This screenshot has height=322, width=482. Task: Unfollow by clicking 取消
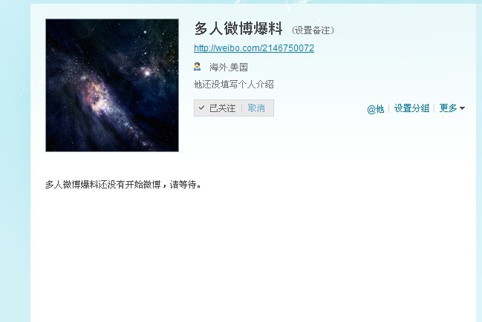click(256, 108)
